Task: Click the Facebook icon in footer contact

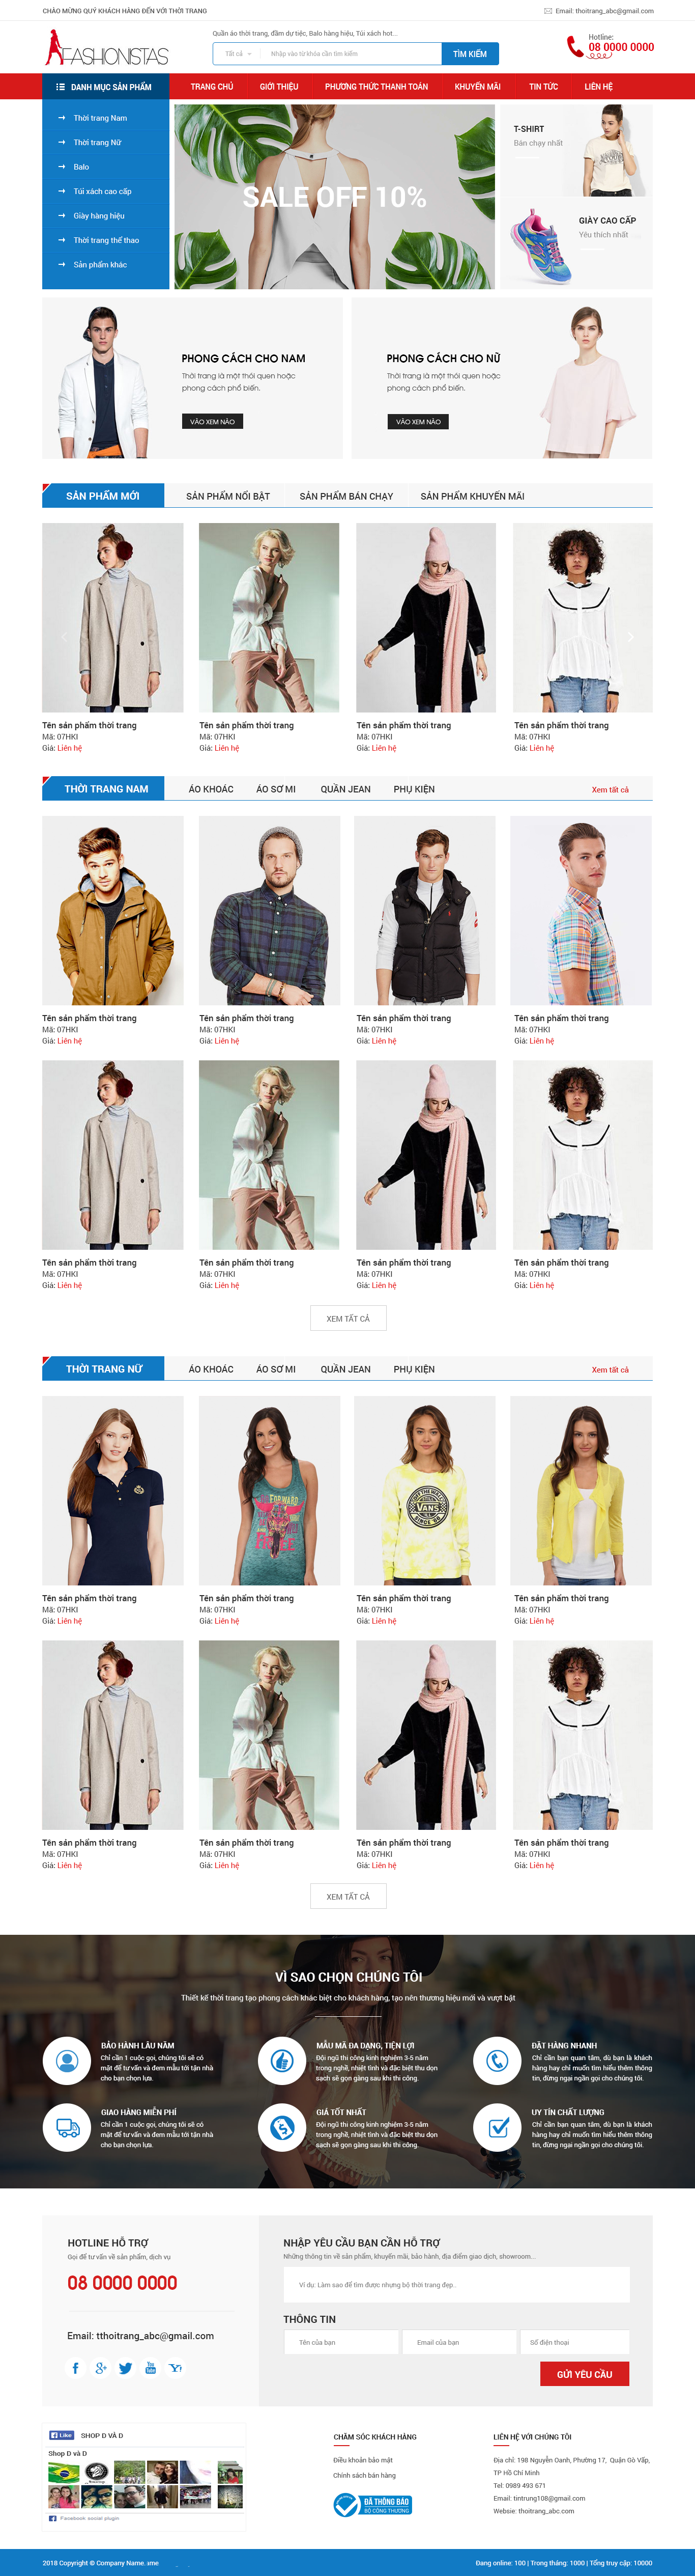Action: click(x=75, y=2367)
